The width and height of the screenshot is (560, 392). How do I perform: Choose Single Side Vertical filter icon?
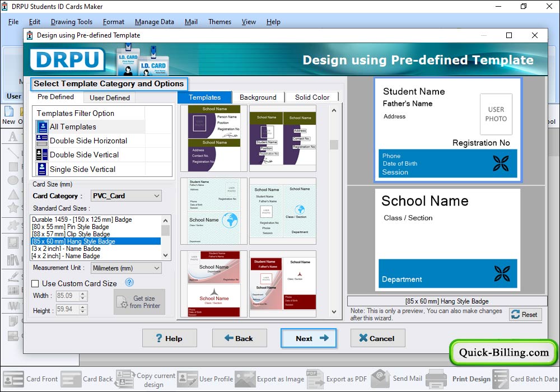pyautogui.click(x=42, y=169)
